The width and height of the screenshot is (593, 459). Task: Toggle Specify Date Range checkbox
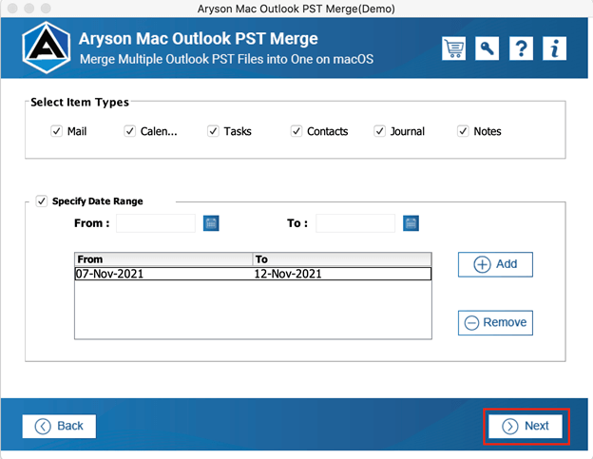pos(41,201)
